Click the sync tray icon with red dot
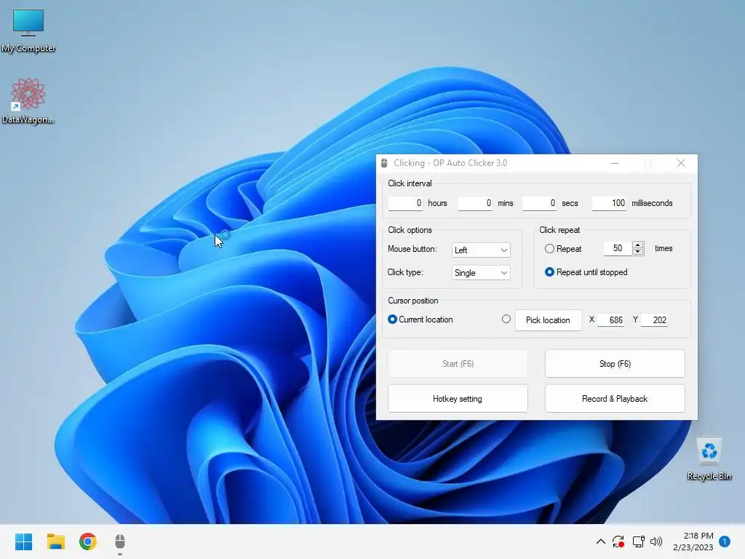 pos(618,542)
